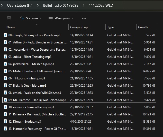Click Type cell in 12. Dimas row

pos(120,122)
